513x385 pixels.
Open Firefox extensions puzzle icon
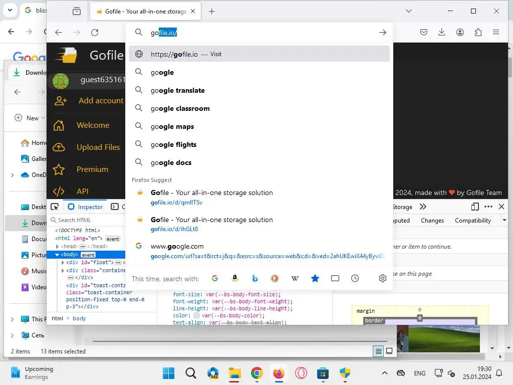click(478, 32)
